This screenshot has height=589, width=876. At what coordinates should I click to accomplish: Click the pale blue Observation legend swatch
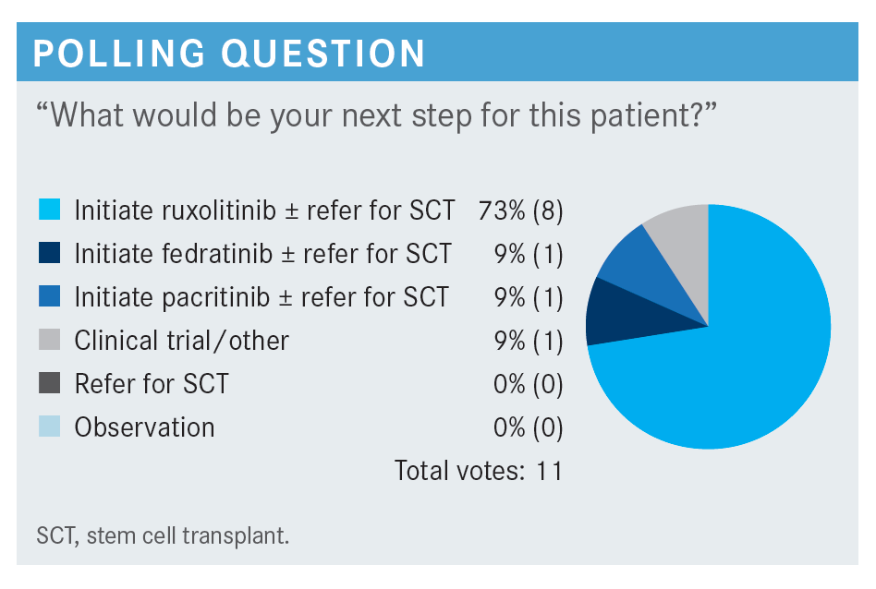(49, 426)
